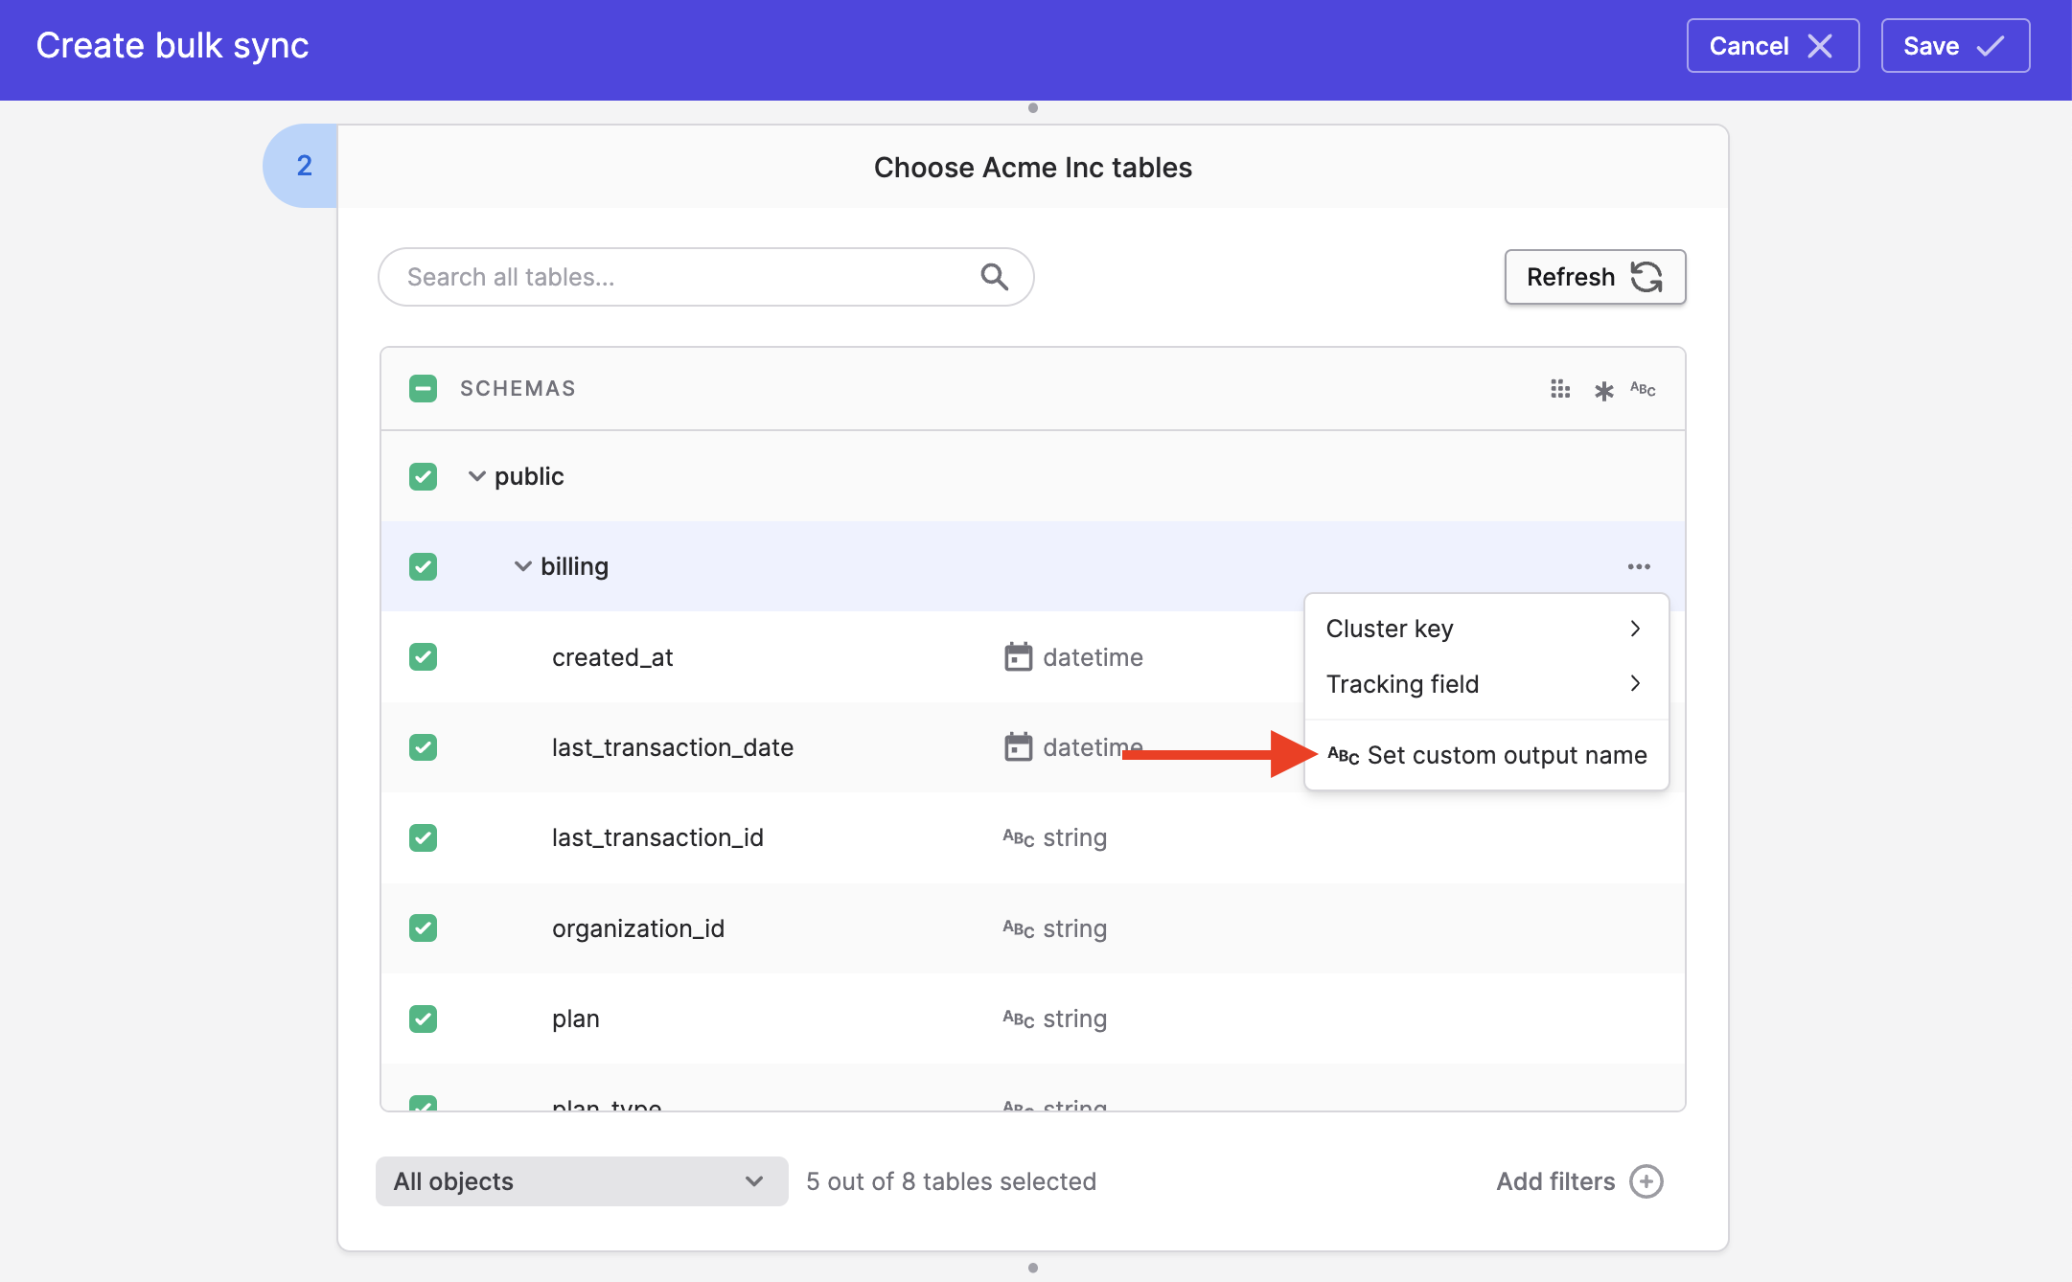
Task: Open the All objects dropdown
Action: tap(581, 1181)
